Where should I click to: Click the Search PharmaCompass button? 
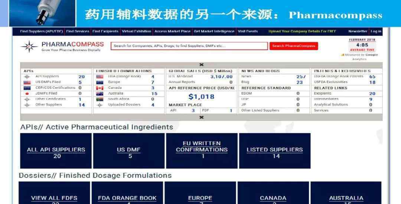point(294,46)
